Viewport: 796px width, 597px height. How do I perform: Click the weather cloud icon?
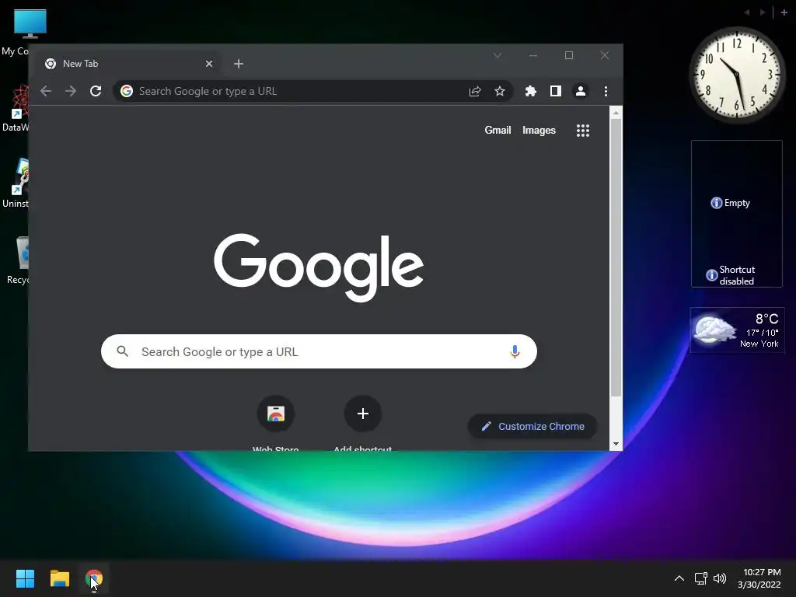coord(715,330)
